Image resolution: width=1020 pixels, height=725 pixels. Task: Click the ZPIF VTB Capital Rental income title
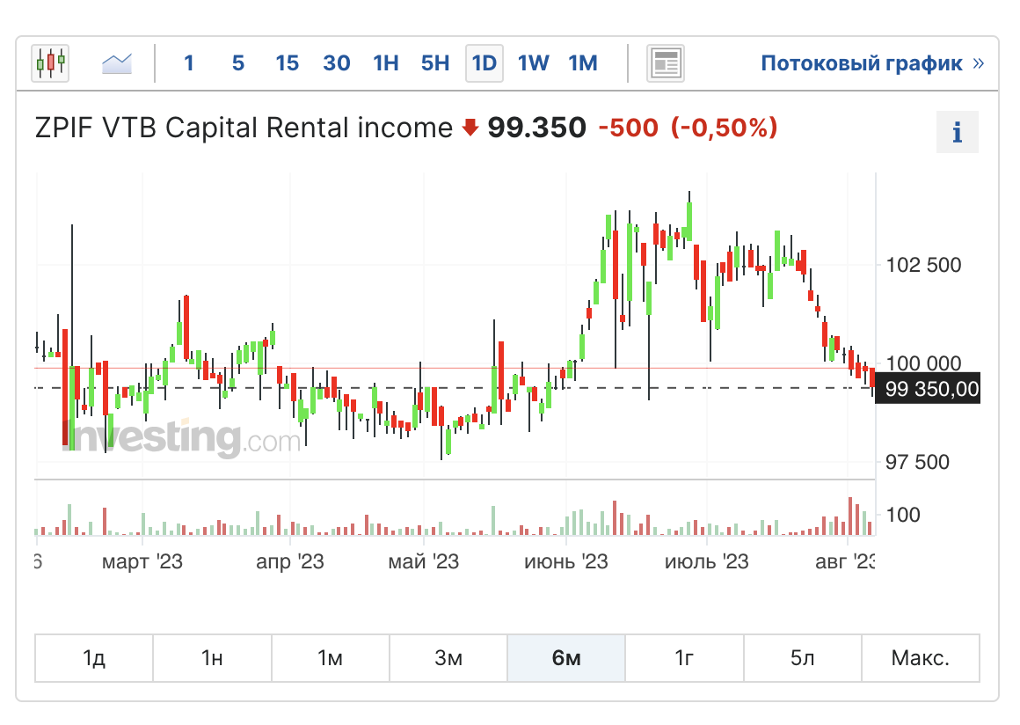pyautogui.click(x=244, y=128)
